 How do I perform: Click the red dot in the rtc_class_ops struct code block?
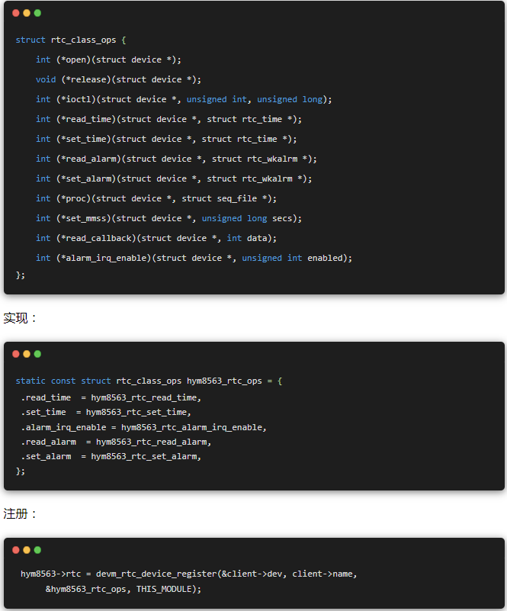[16, 13]
